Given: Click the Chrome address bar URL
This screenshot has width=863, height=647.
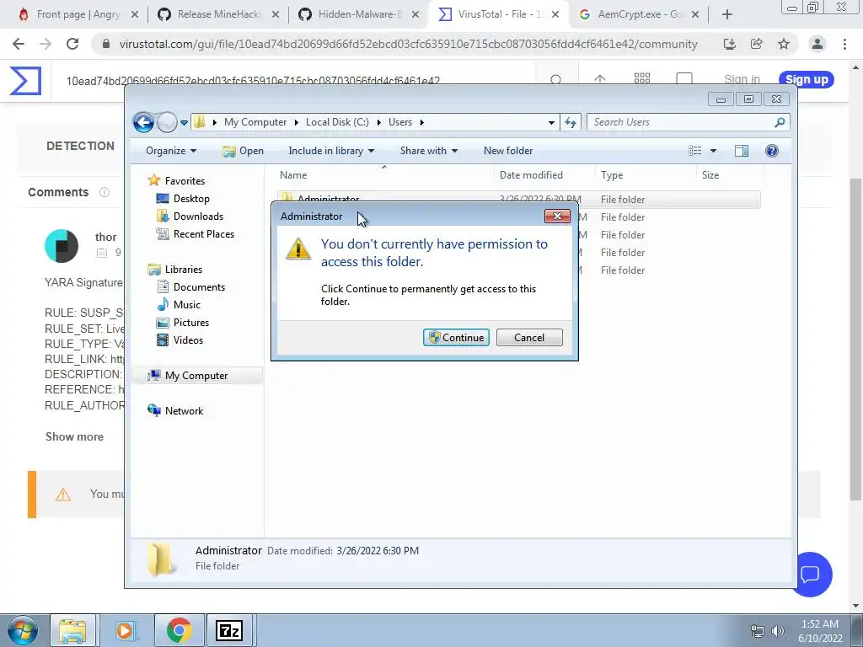Looking at the screenshot, I should point(408,44).
